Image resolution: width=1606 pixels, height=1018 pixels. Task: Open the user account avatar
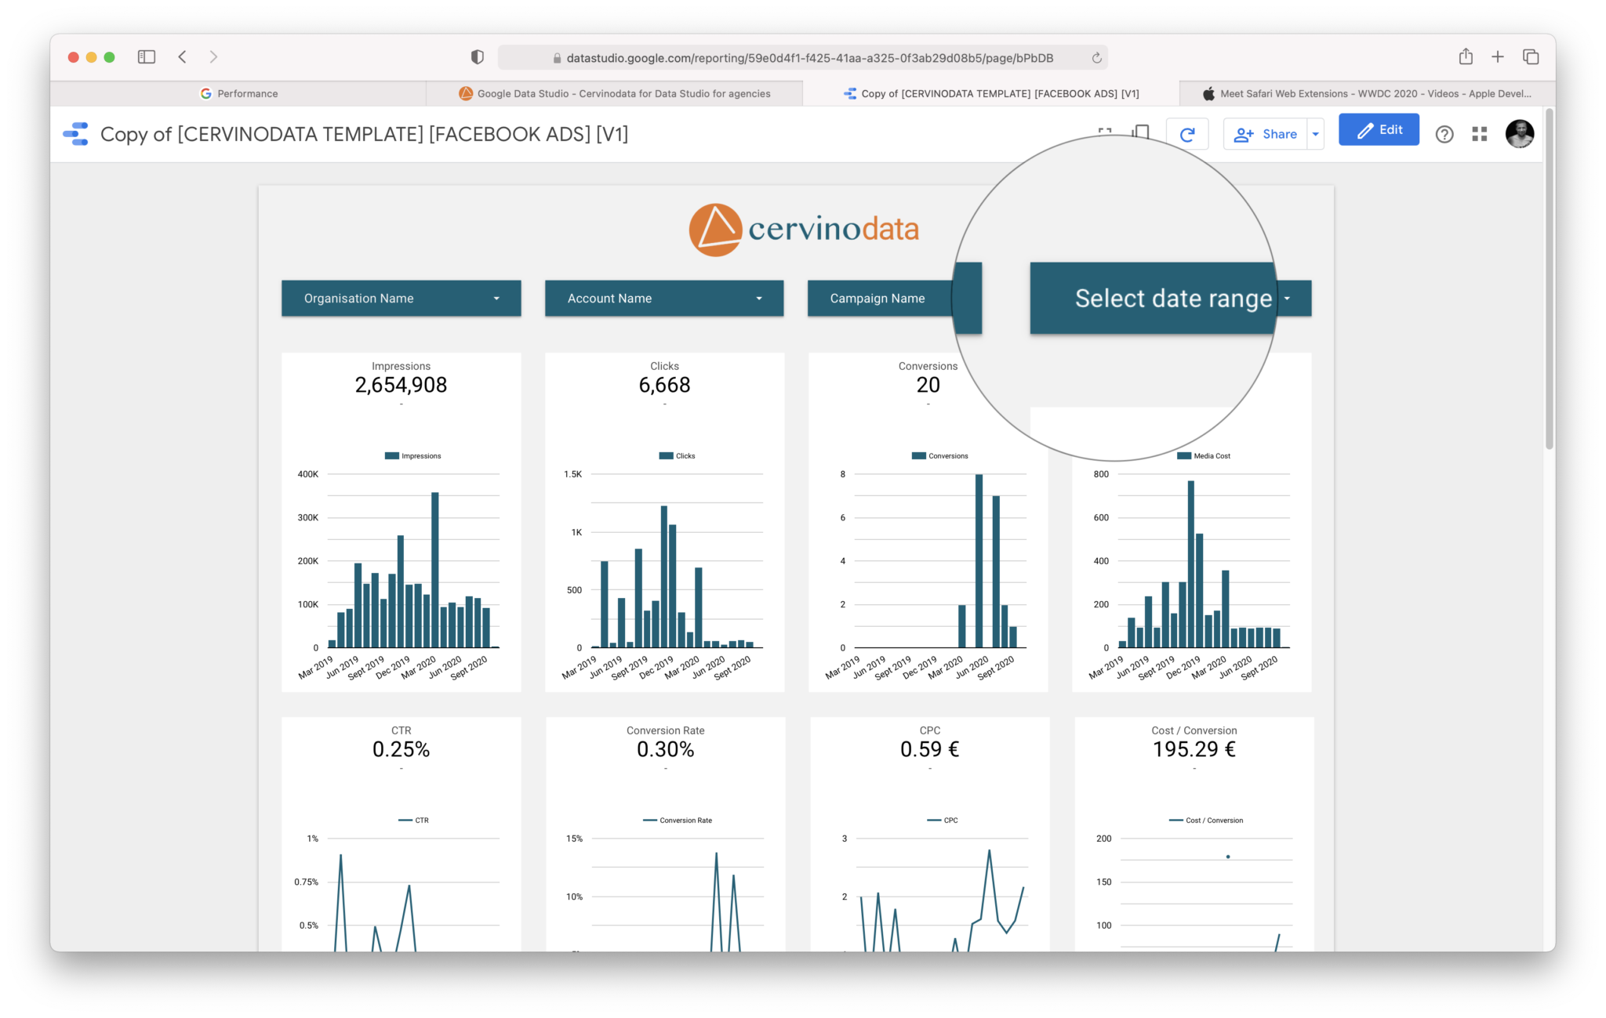[x=1520, y=134]
